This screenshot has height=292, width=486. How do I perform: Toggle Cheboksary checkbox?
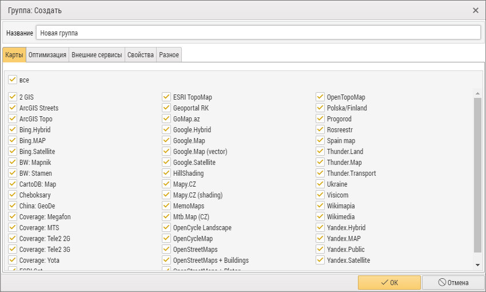click(x=13, y=195)
